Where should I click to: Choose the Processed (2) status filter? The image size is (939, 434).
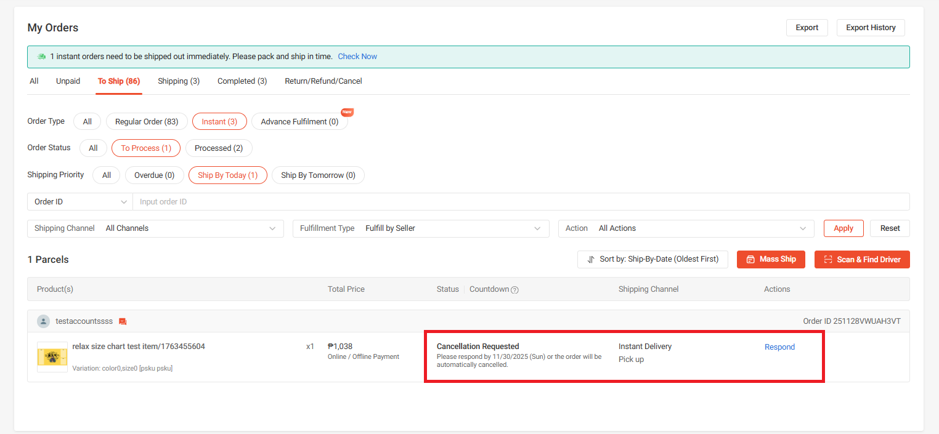219,148
